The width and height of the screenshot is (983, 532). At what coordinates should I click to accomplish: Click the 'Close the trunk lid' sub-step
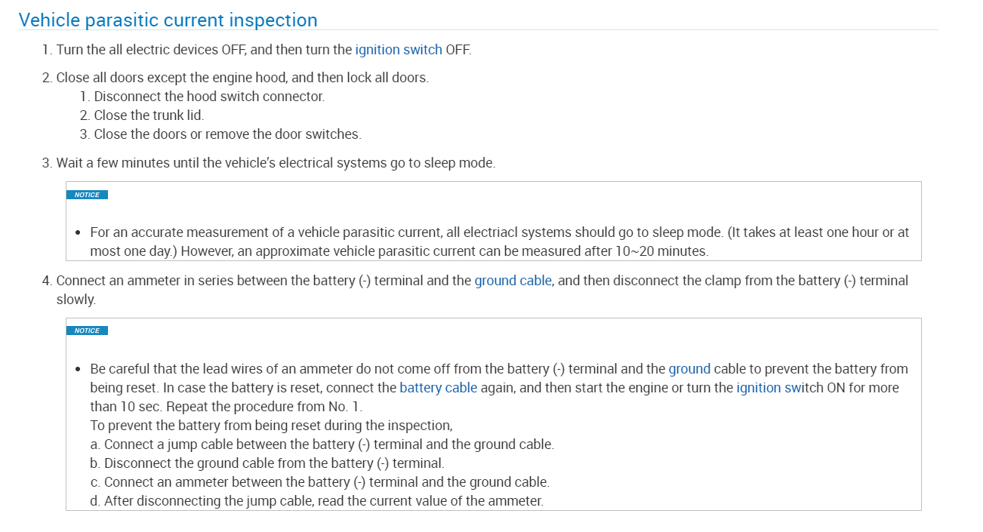click(x=148, y=115)
